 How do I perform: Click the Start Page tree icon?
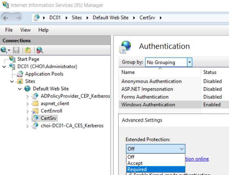coord(12,59)
